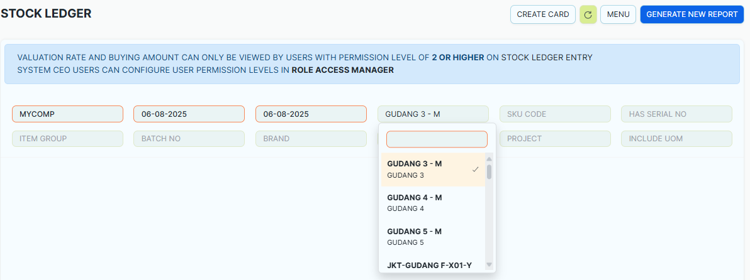Image resolution: width=750 pixels, height=280 pixels.
Task: Click the checkmark on Gudang 3 - M
Action: click(476, 170)
